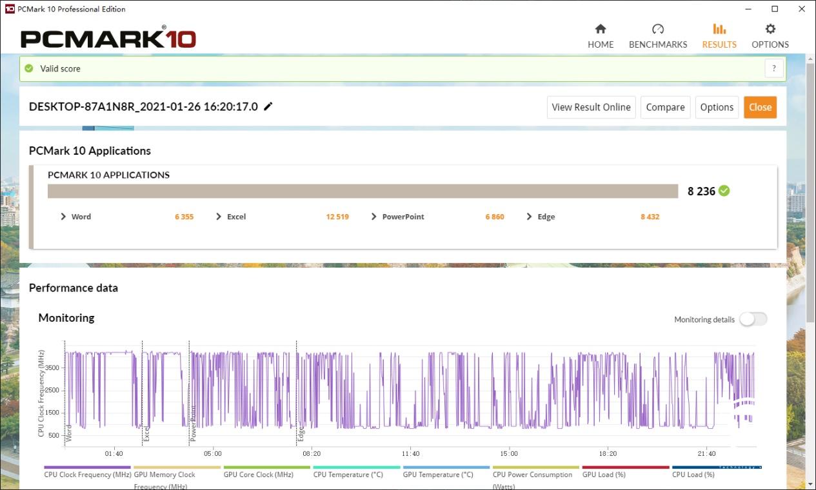The width and height of the screenshot is (816, 490).
Task: Toggle CPU Clock Frequency legend swatch
Action: (87, 467)
